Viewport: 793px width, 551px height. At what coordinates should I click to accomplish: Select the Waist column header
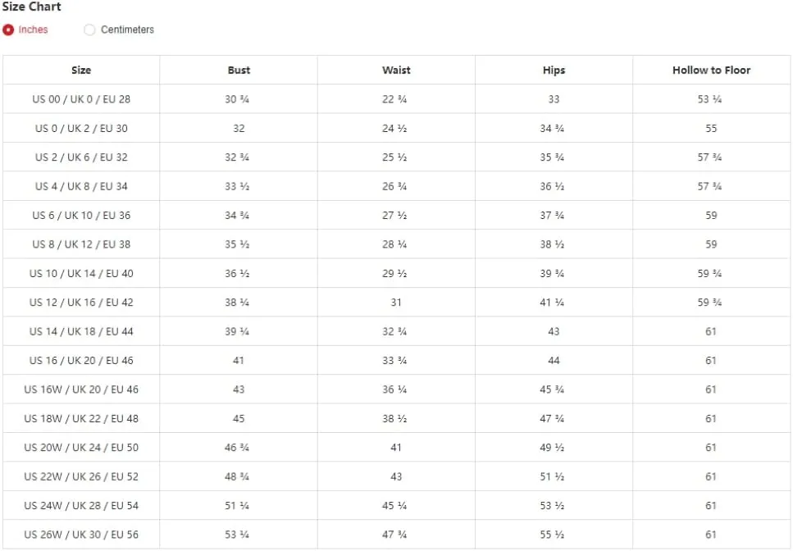coord(396,71)
